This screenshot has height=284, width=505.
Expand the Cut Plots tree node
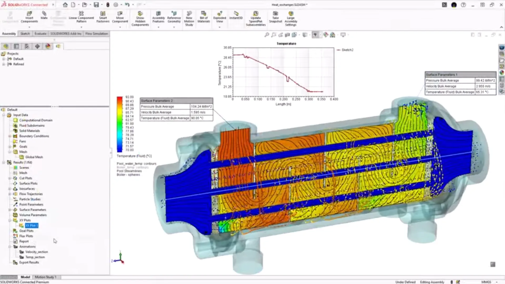coord(10,178)
